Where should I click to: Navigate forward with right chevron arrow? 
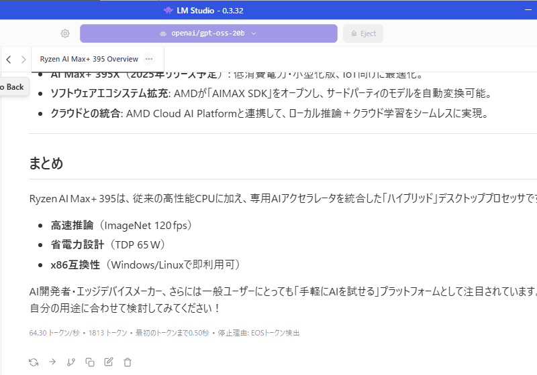click(x=24, y=59)
